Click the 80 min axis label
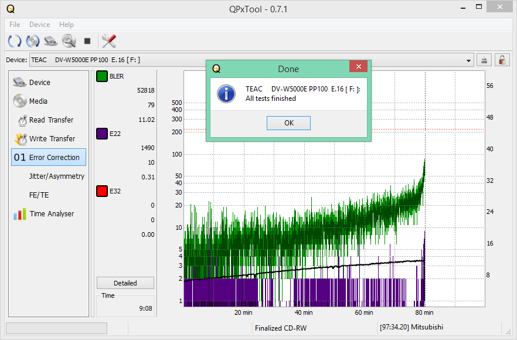Image resolution: width=517 pixels, height=340 pixels. (424, 312)
